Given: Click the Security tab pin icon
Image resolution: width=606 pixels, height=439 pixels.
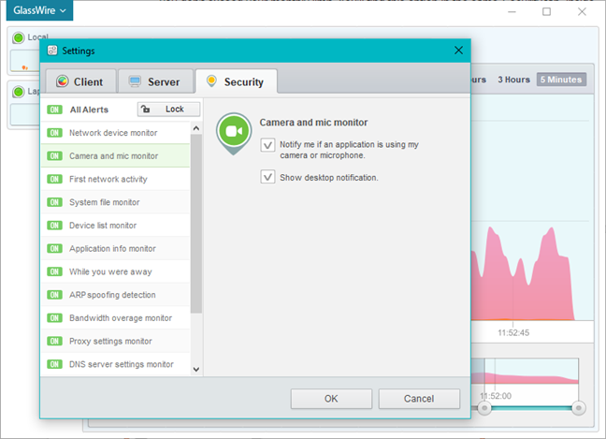Looking at the screenshot, I should pyautogui.click(x=211, y=81).
